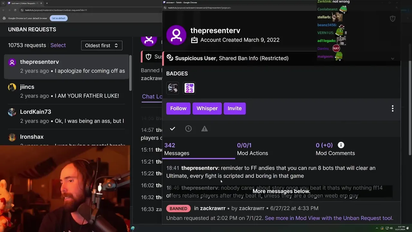Click calendar icon beside Account Created date
This screenshot has width=412, height=232.
[194, 40]
